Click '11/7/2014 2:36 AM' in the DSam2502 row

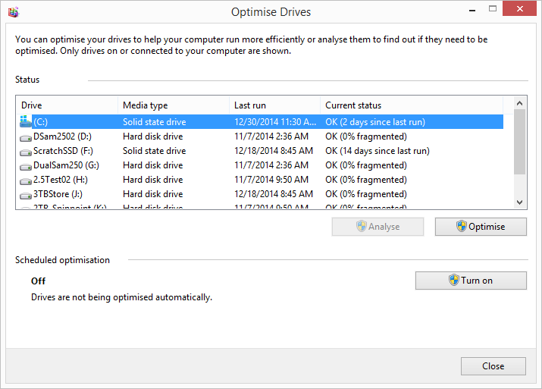pos(271,136)
